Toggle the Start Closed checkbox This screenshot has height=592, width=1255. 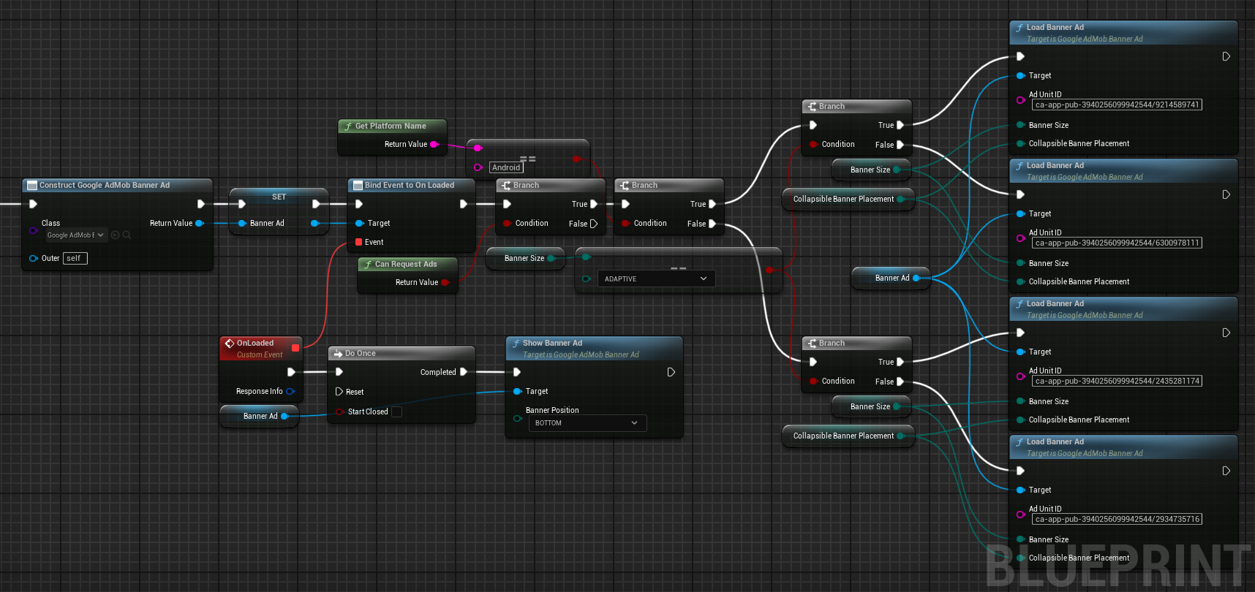(396, 412)
